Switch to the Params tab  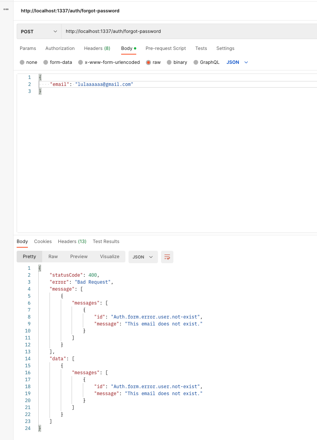[28, 48]
